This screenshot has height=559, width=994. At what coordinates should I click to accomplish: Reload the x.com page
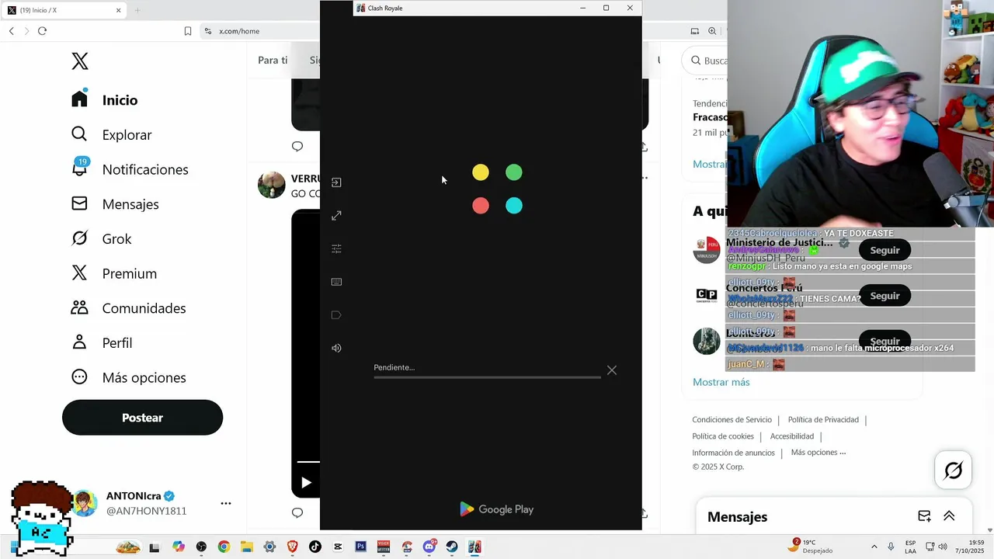[42, 31]
